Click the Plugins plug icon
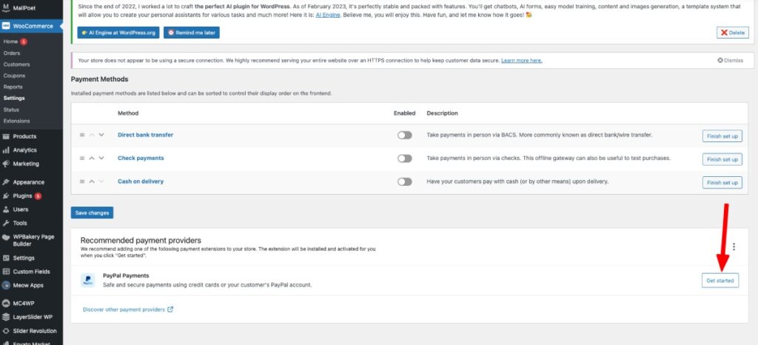Screen dimensions: 758x345 [x=6, y=196]
